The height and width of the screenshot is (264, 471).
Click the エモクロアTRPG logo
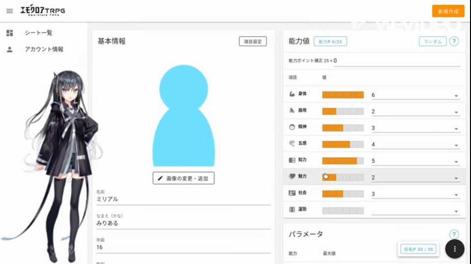pyautogui.click(x=43, y=10)
